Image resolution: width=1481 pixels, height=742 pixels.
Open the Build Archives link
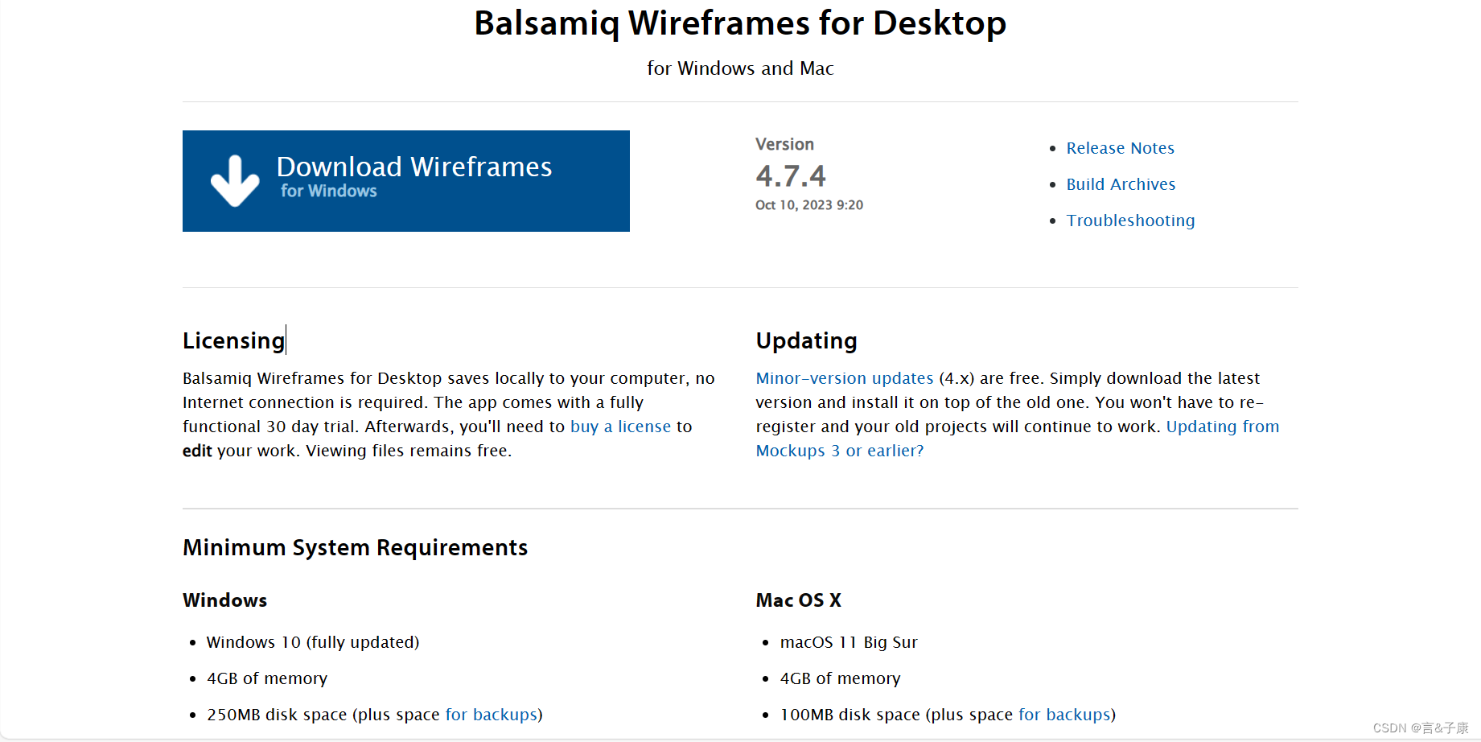coord(1121,184)
